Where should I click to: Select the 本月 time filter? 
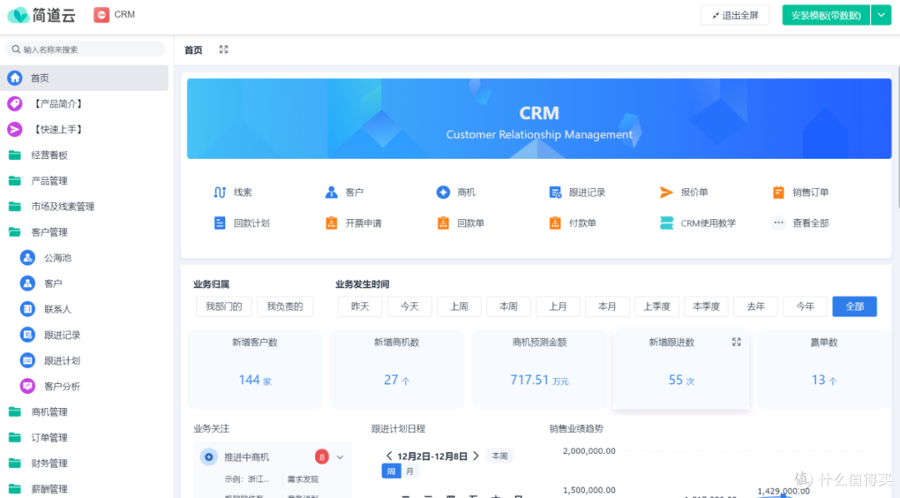click(x=607, y=306)
